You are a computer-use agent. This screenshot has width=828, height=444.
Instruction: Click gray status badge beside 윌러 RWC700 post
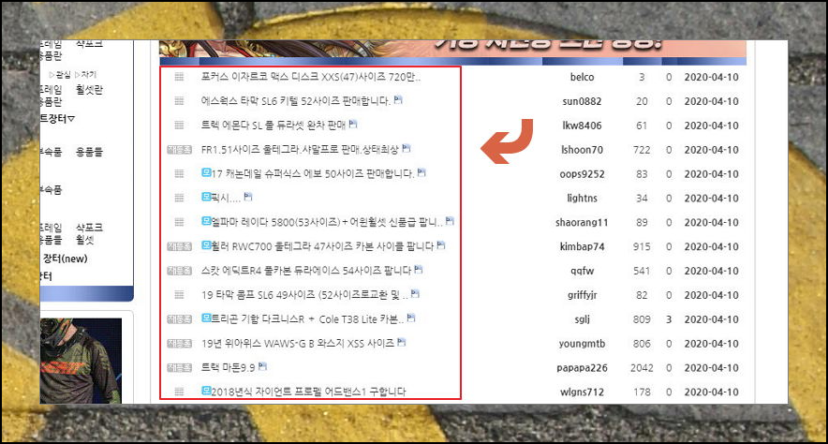click(179, 246)
